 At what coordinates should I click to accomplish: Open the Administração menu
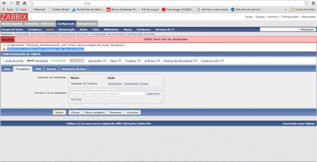pos(87,24)
